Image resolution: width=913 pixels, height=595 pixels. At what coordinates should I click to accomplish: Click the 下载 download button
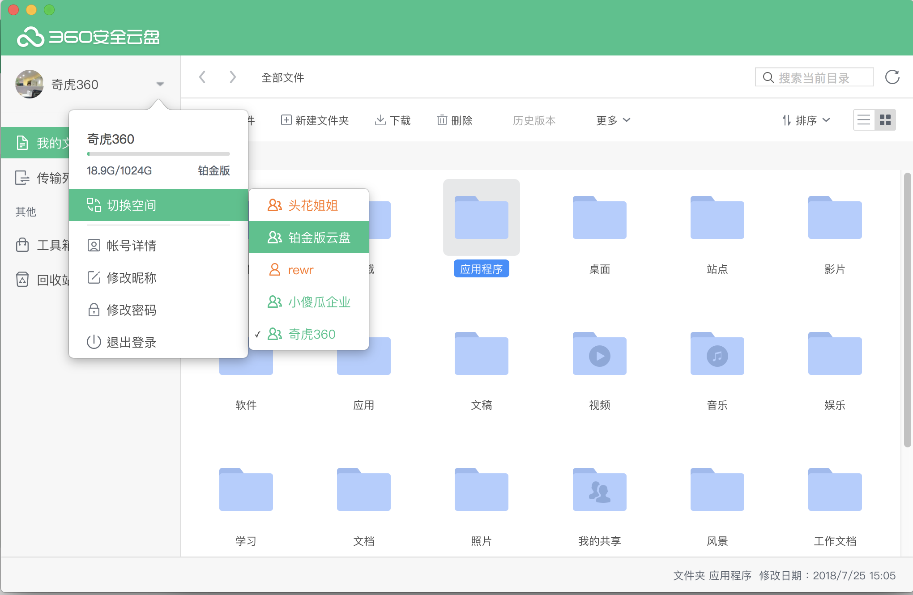coord(393,120)
